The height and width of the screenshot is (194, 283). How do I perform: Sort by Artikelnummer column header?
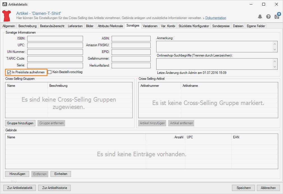(x=160, y=86)
